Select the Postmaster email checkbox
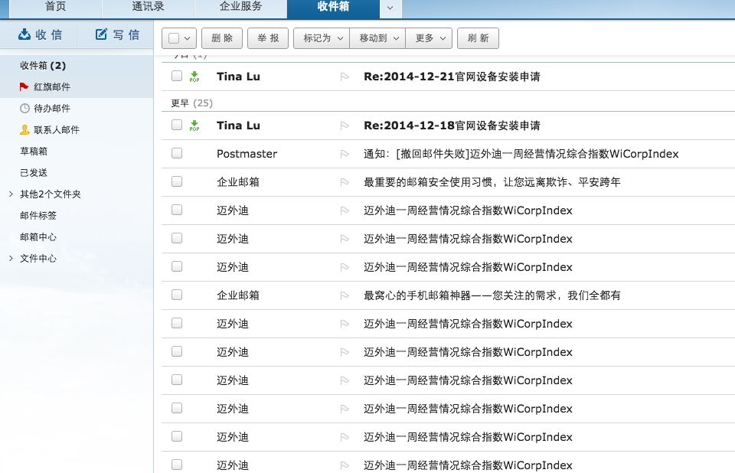Screen dimensions: 735x473 pyautogui.click(x=177, y=153)
